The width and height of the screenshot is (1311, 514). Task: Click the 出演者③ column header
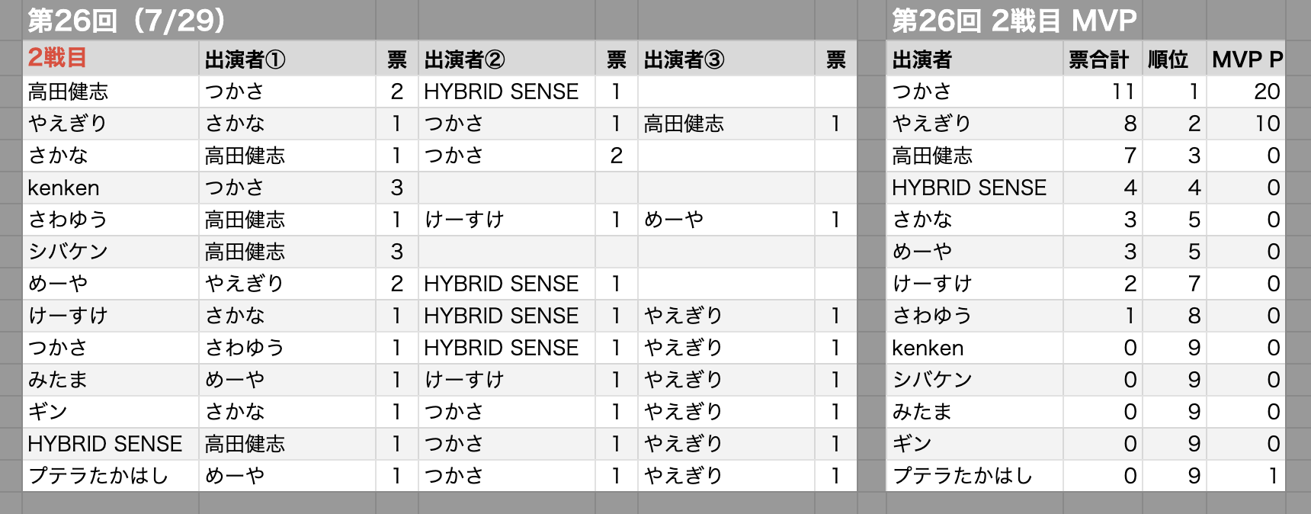tap(726, 59)
